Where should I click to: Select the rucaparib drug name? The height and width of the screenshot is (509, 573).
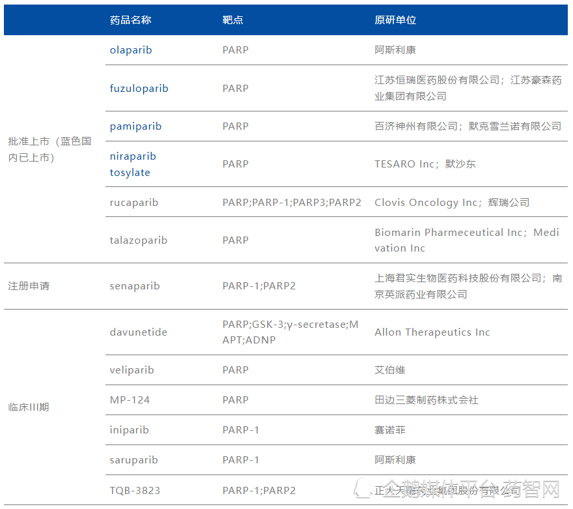tap(133, 203)
